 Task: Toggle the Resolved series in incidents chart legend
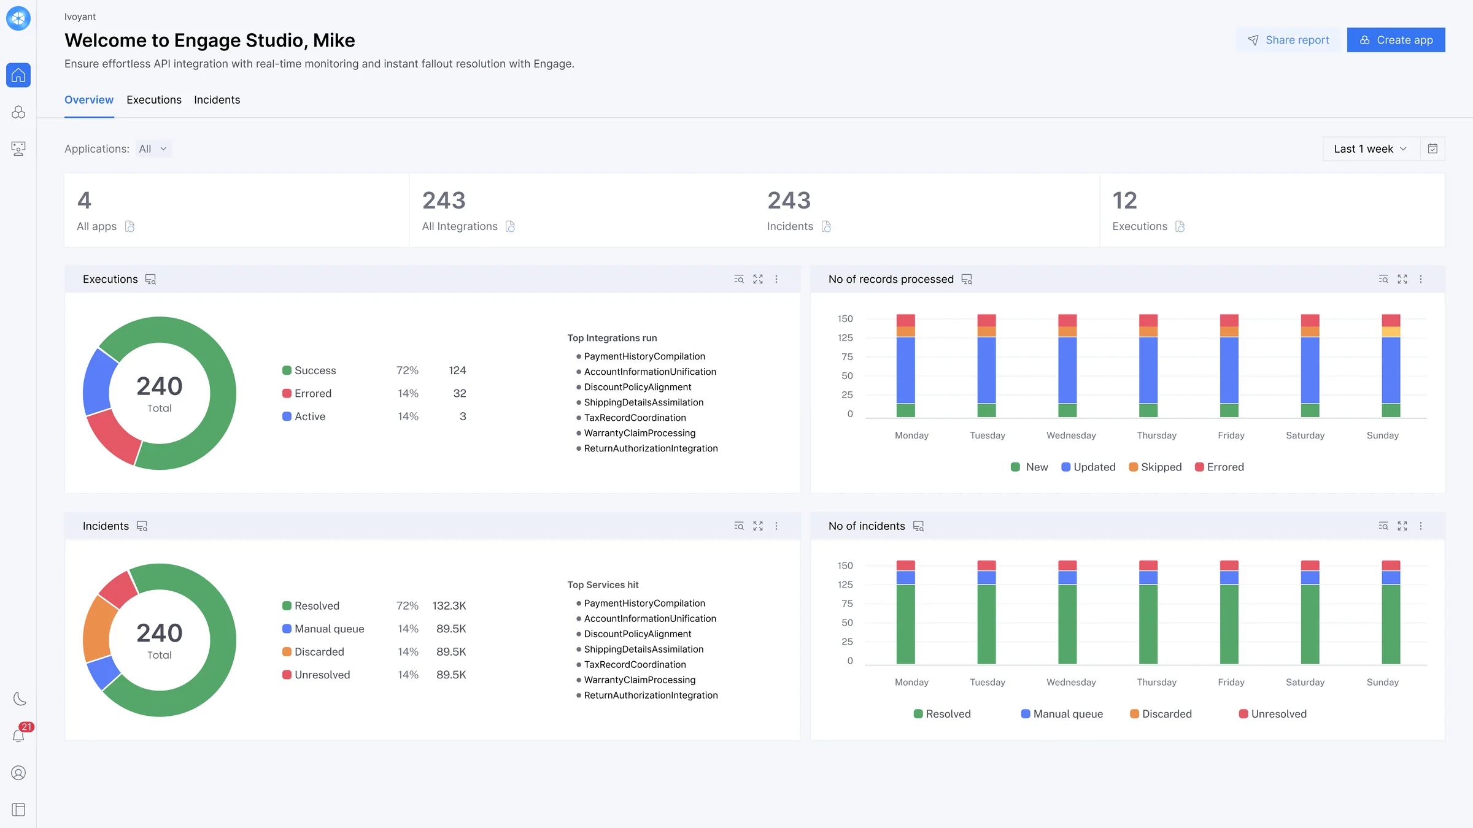coord(942,714)
